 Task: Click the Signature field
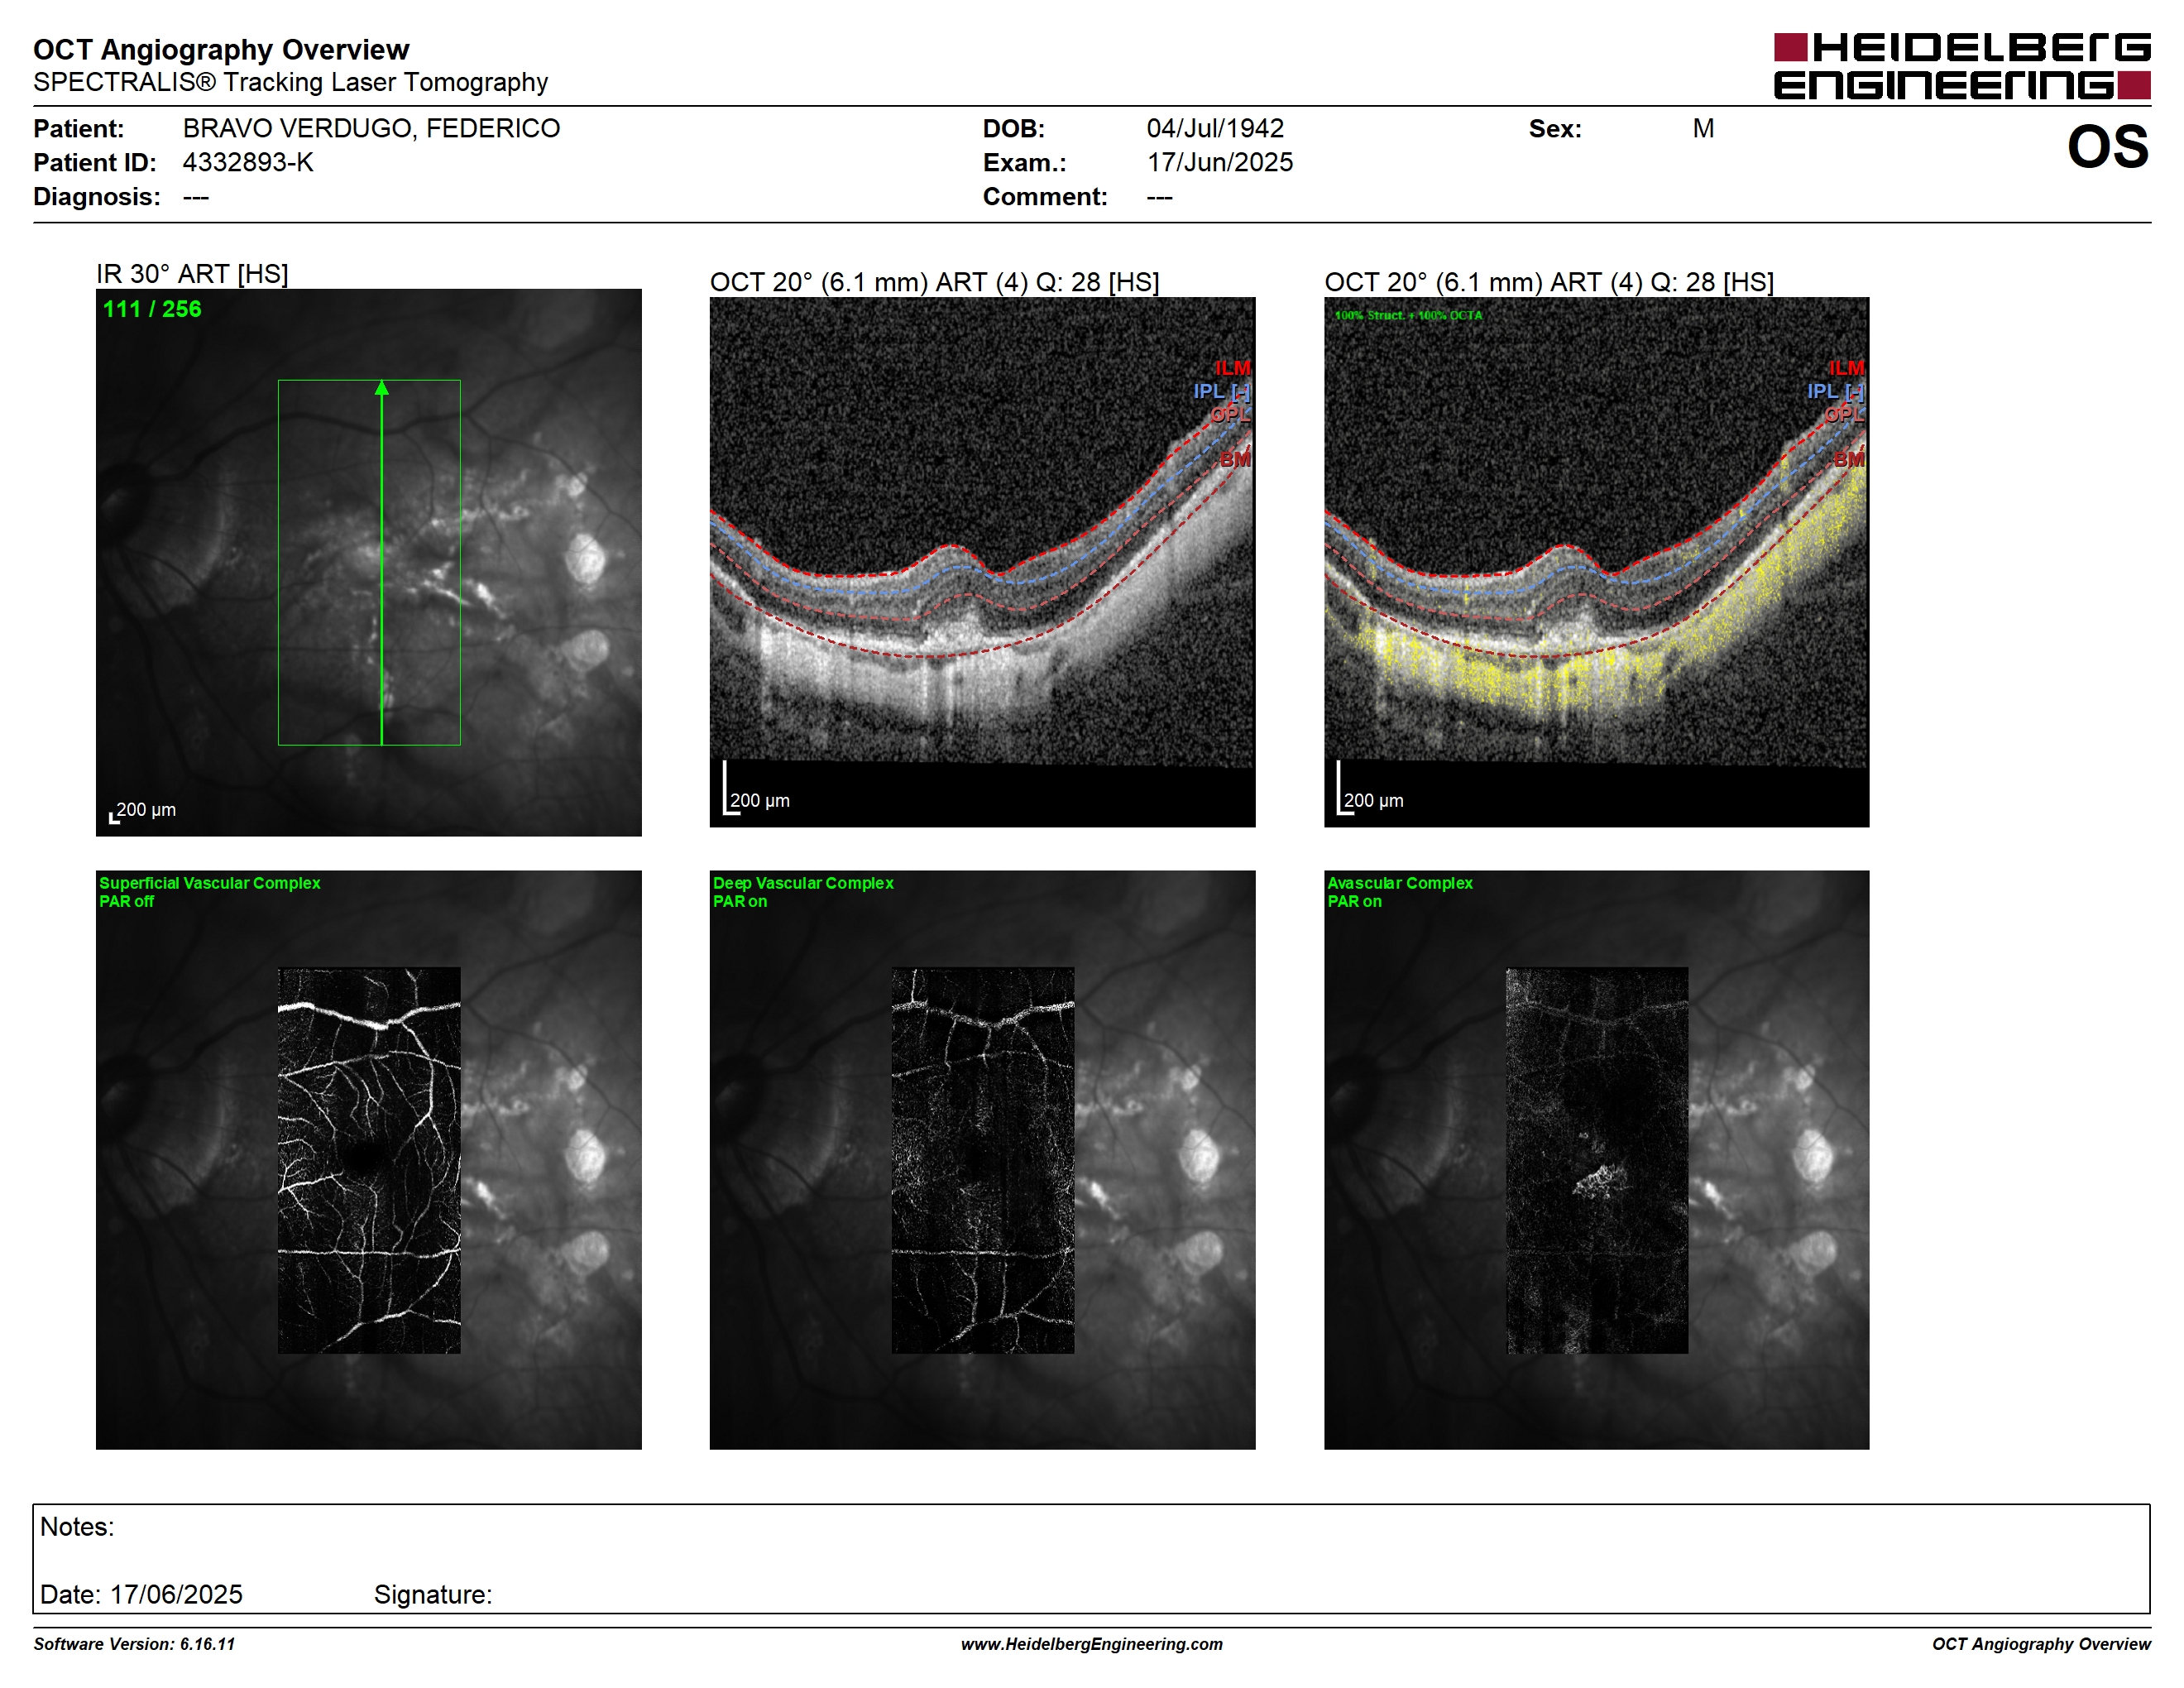(x=433, y=1594)
